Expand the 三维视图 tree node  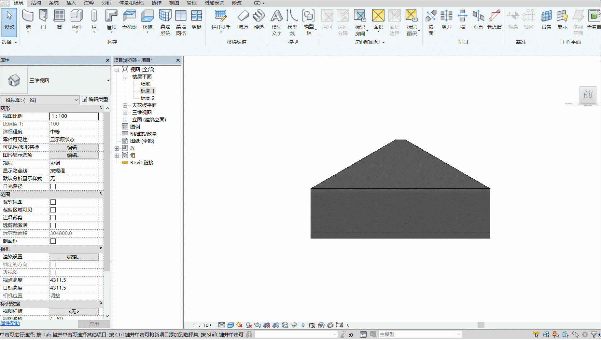pos(125,113)
